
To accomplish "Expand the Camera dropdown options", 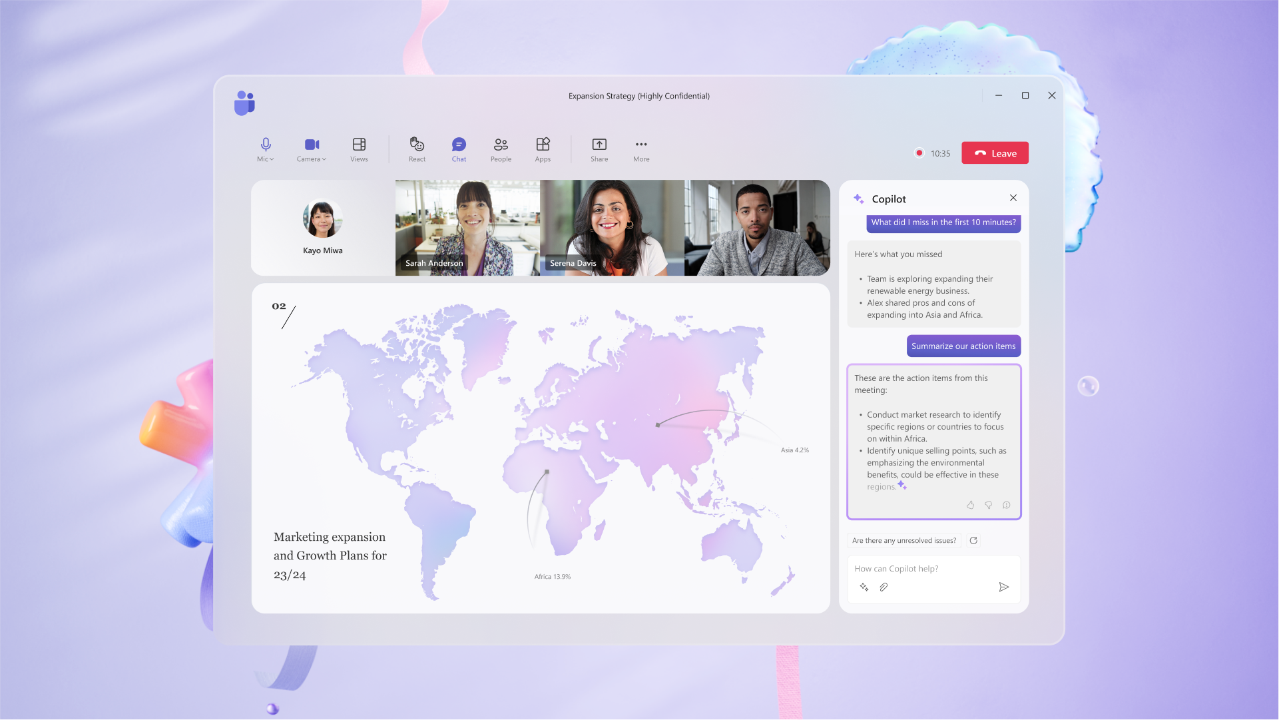I will click(324, 159).
